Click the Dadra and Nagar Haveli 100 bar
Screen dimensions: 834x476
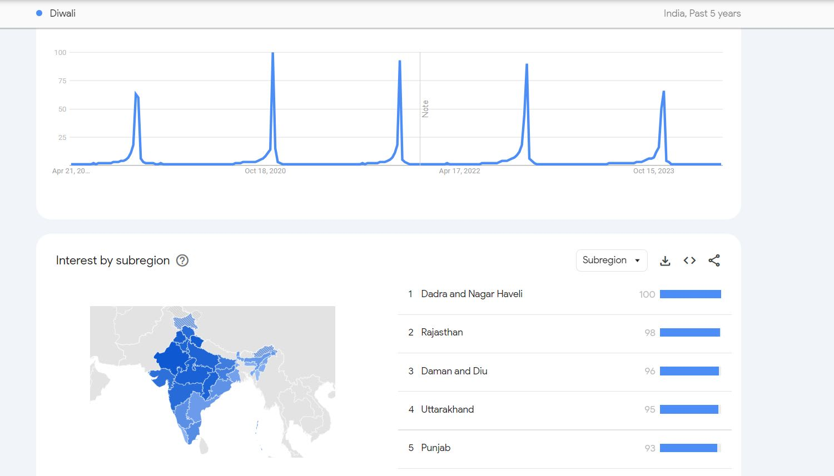click(691, 294)
